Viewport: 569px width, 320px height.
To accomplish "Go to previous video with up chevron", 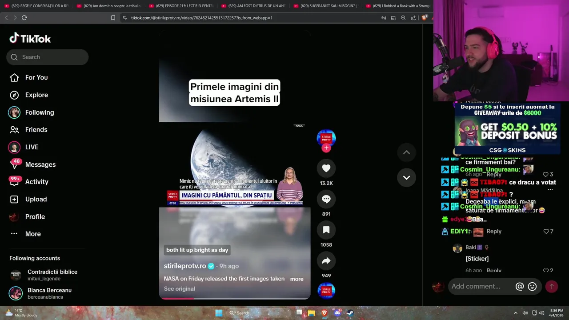I will [x=406, y=152].
